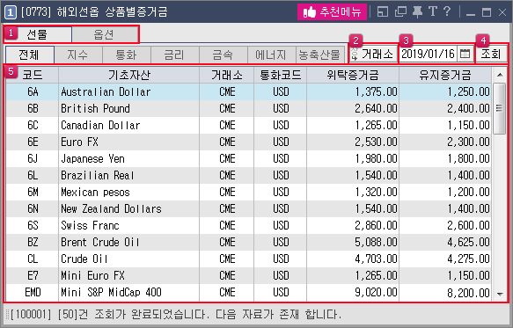Screen dimensions: 513x328
Task: Open the calendar date picker icon
Action: point(465,54)
